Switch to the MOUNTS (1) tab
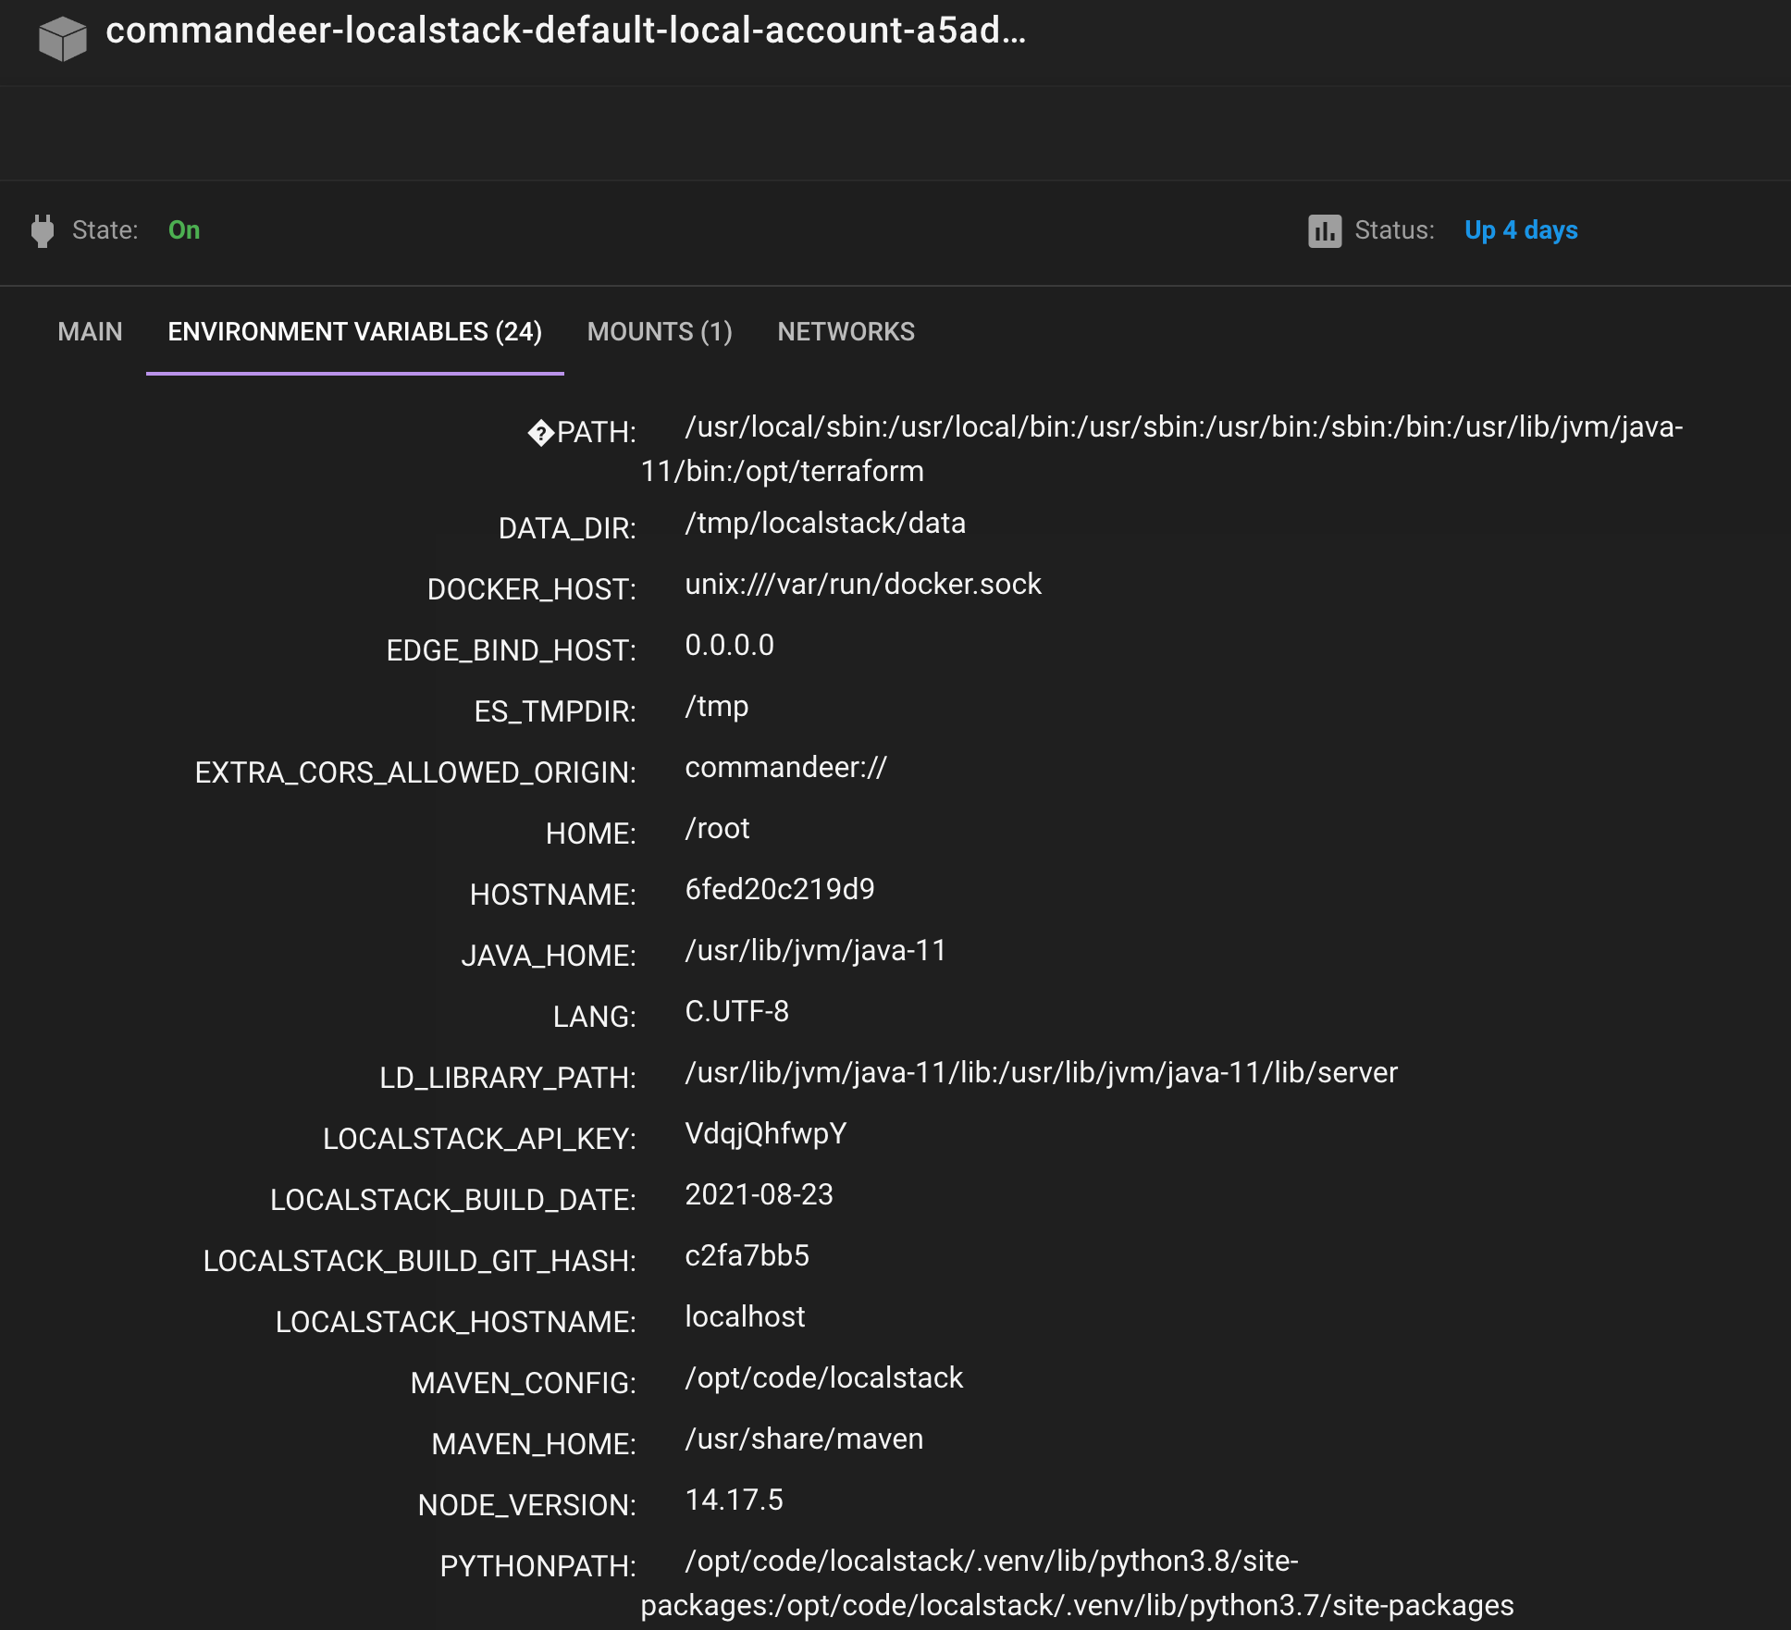 click(x=660, y=331)
